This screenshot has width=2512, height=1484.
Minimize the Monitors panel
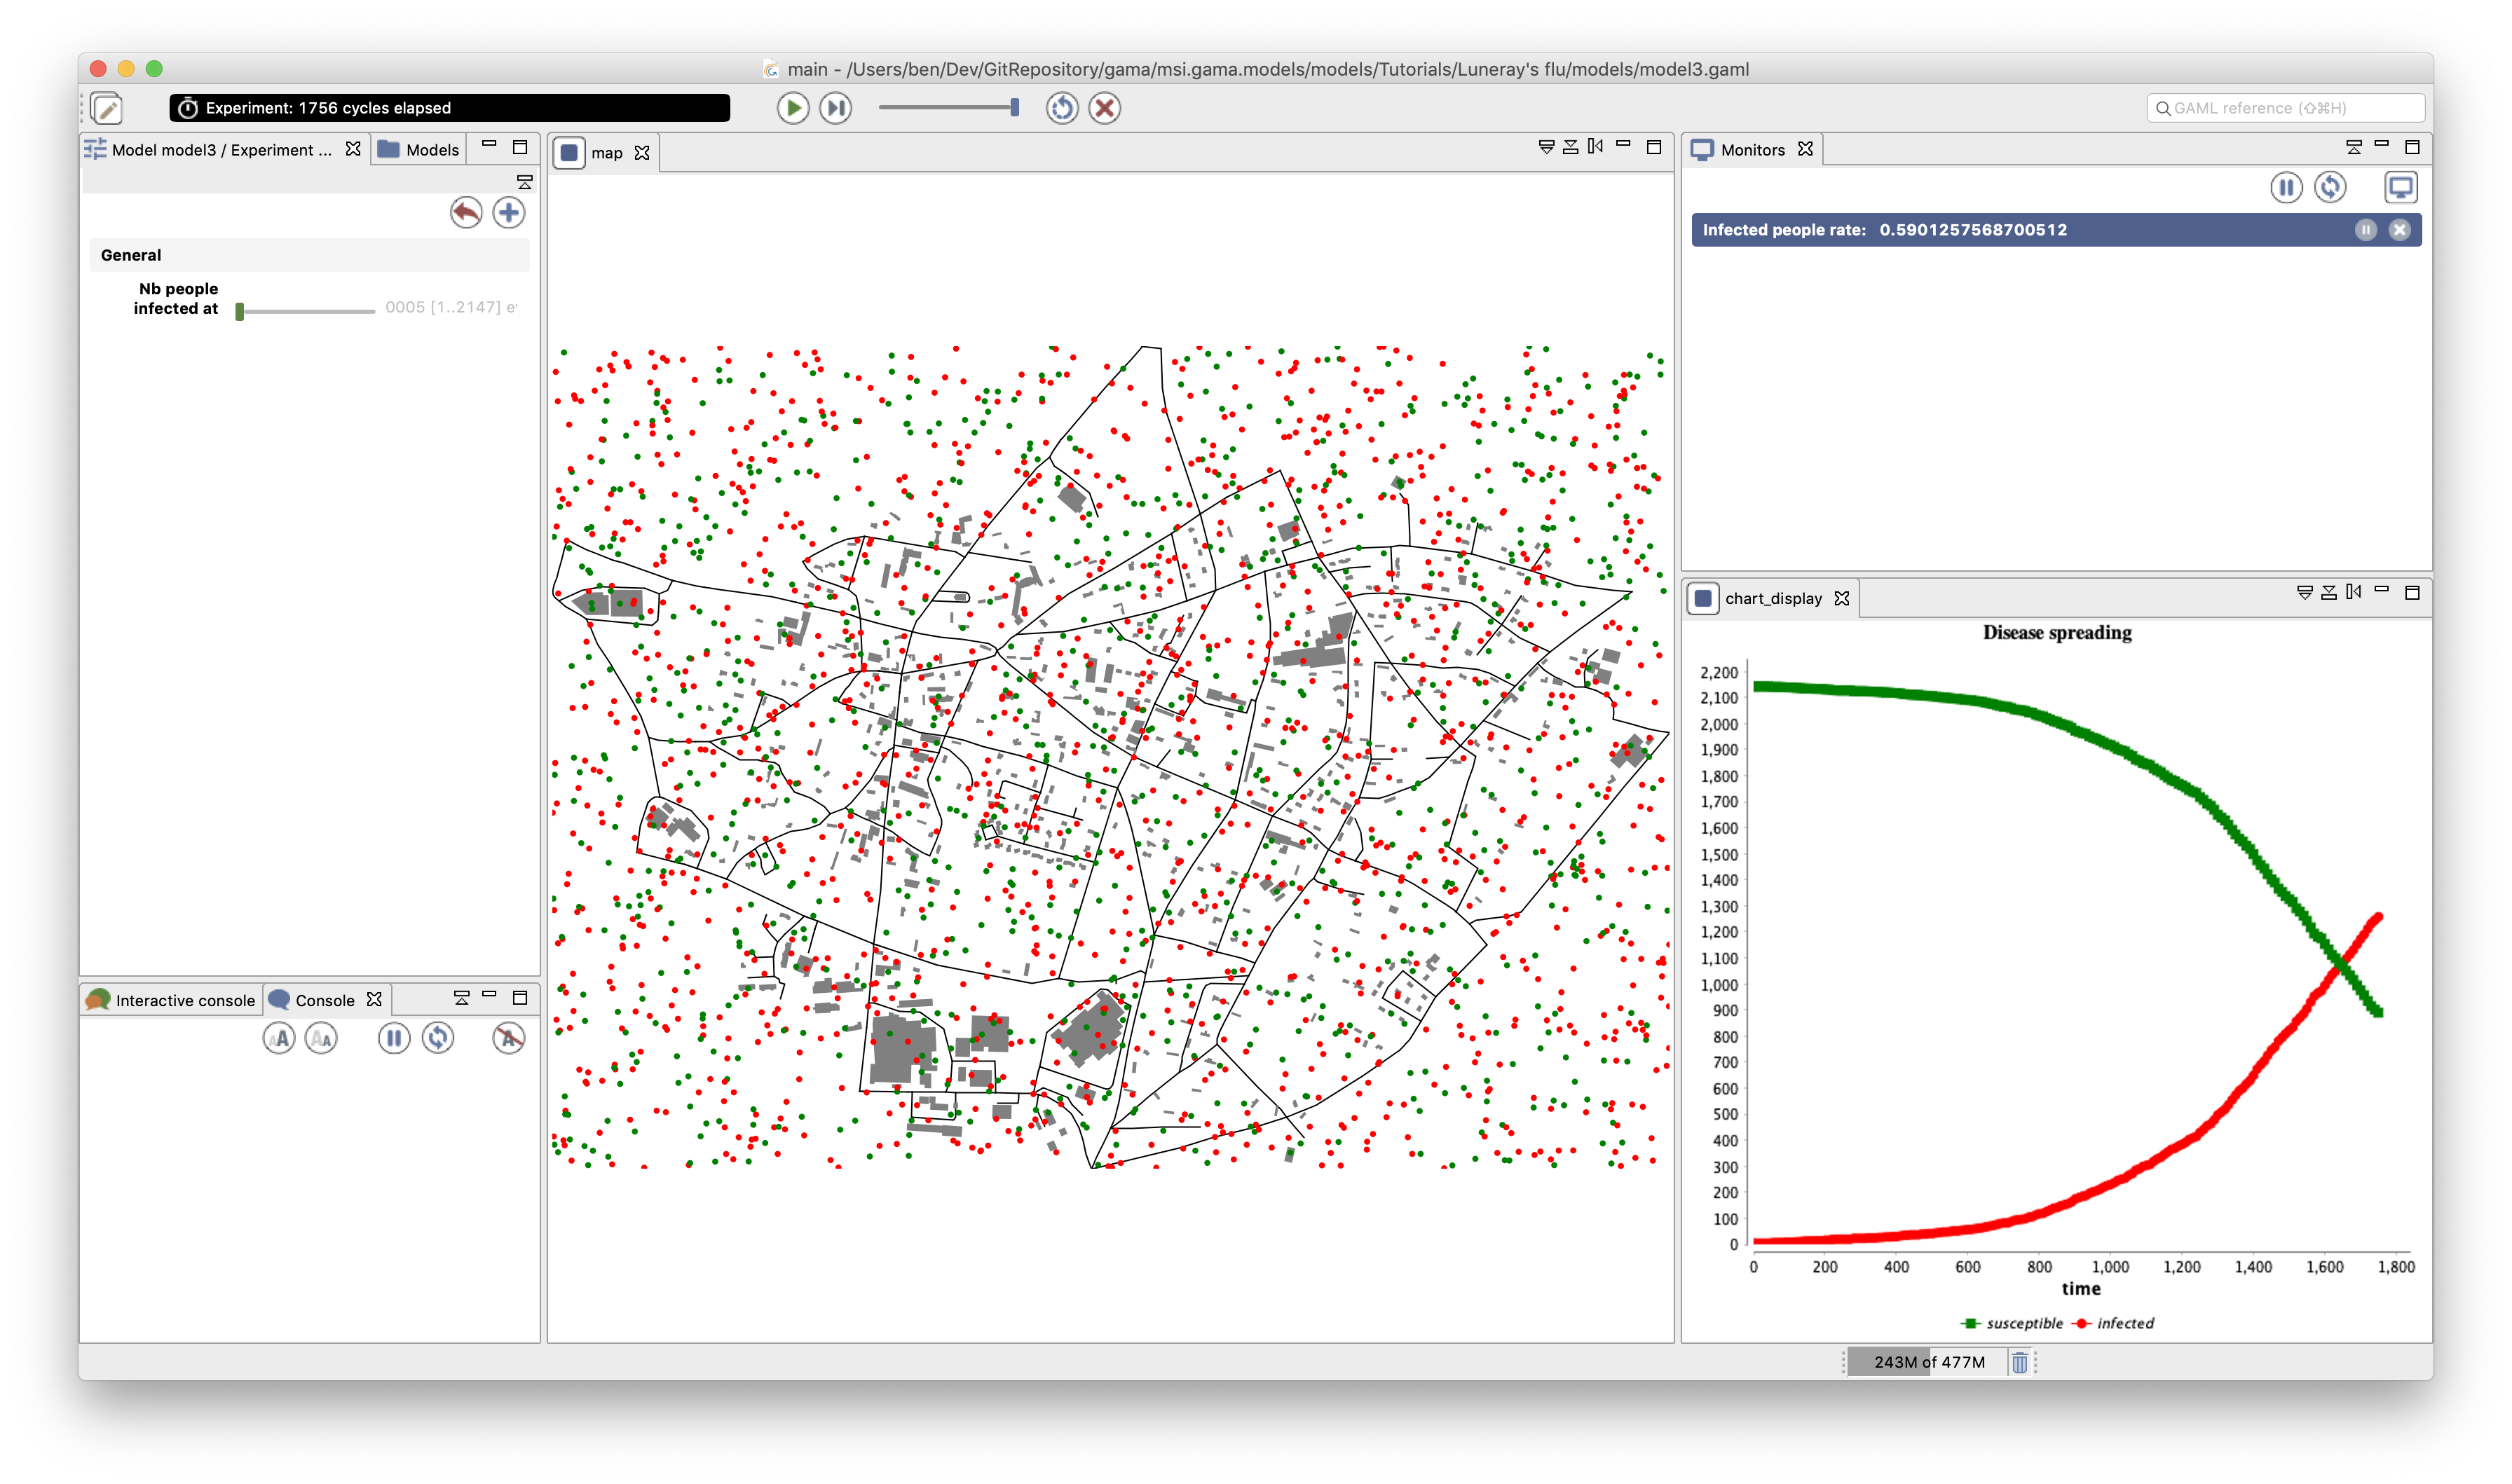click(2382, 146)
